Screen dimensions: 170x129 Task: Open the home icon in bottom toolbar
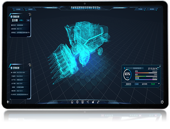coord(72,102)
